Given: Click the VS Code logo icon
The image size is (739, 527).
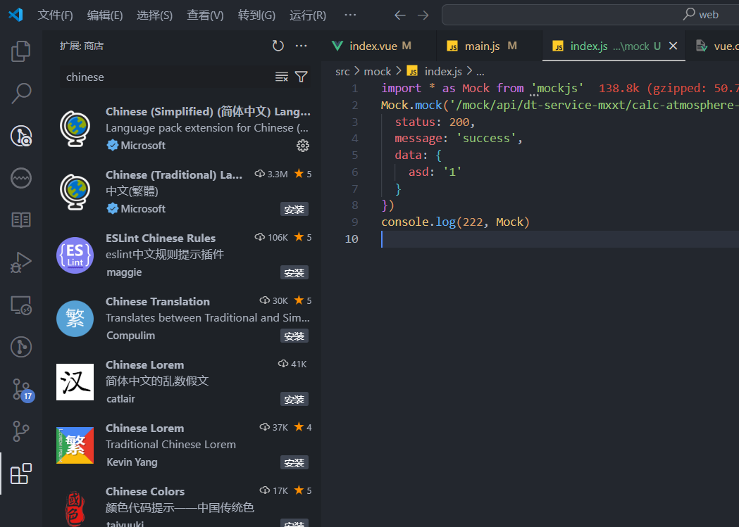Looking at the screenshot, I should pyautogui.click(x=15, y=15).
